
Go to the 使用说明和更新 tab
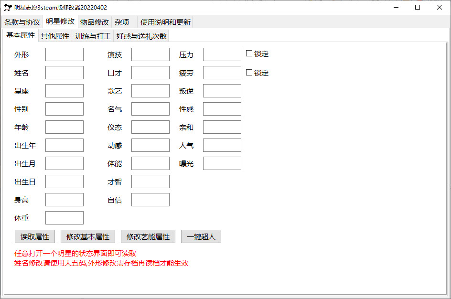[x=165, y=22]
